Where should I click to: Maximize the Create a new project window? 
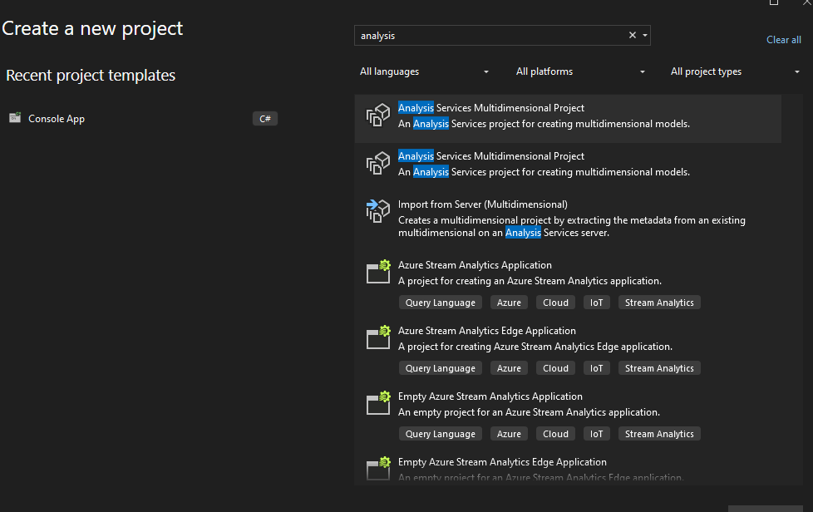pyautogui.click(x=774, y=2)
